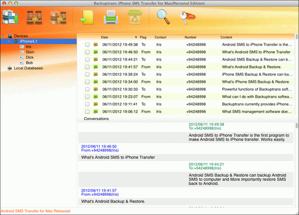Sort by the Number column header
Image resolution: width=299 pixels, height=215 pixels.
190,37
